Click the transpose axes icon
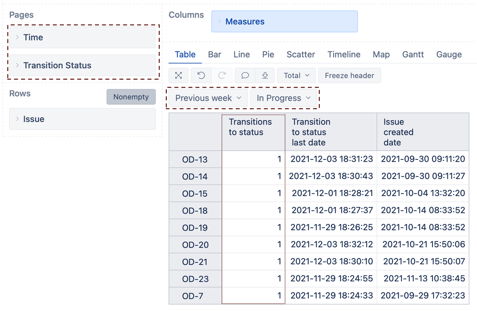 [178, 75]
